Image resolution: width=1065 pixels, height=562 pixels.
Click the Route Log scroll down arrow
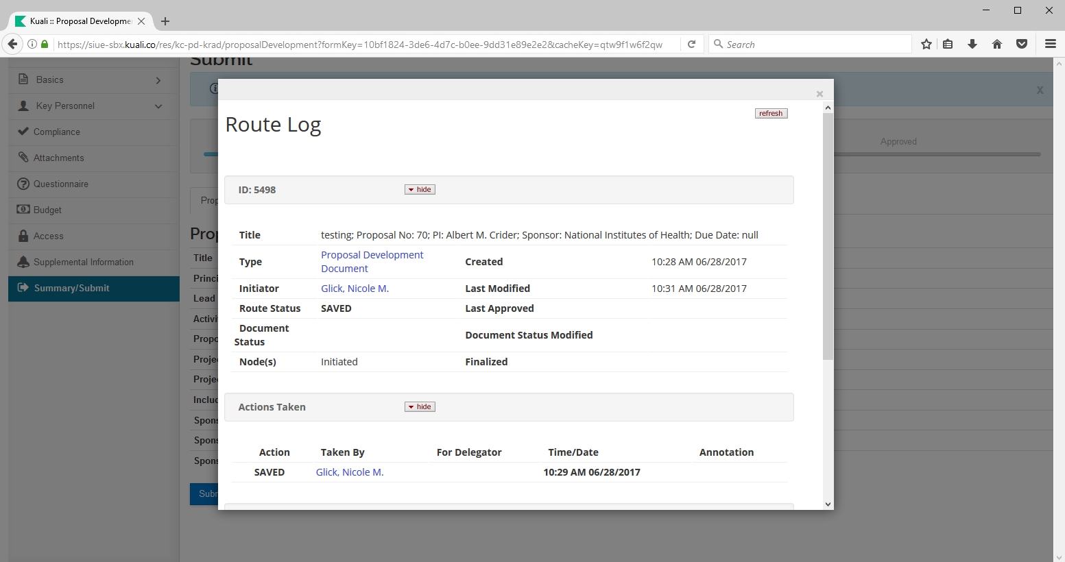click(828, 504)
